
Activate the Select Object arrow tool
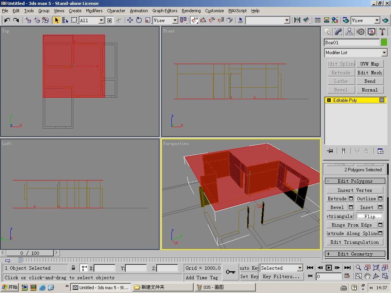pyautogui.click(x=57, y=20)
